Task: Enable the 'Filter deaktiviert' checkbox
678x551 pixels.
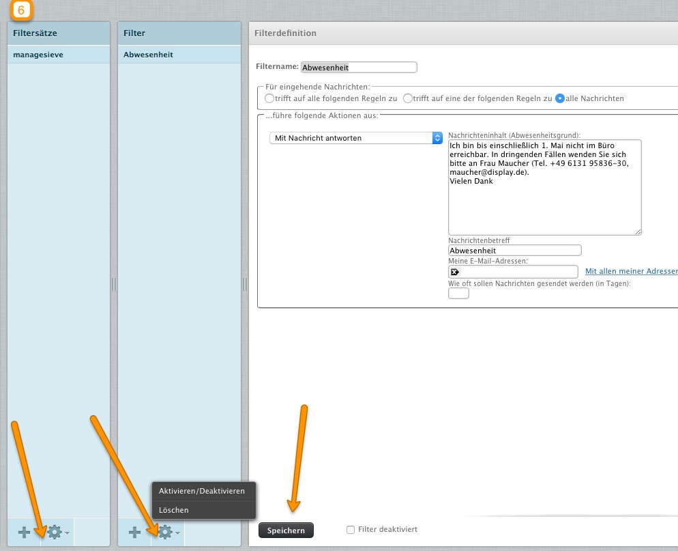Action: click(x=351, y=530)
